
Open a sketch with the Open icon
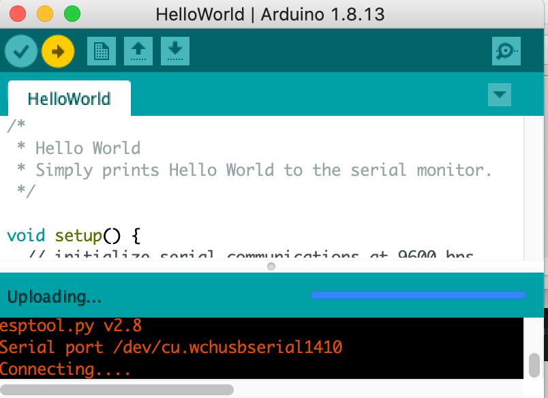(x=138, y=51)
